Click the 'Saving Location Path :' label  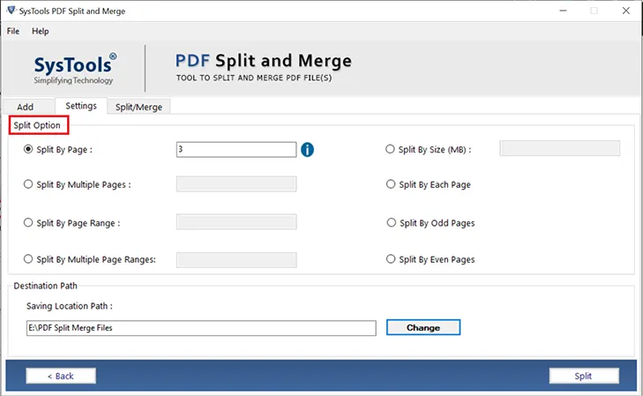pyautogui.click(x=70, y=306)
